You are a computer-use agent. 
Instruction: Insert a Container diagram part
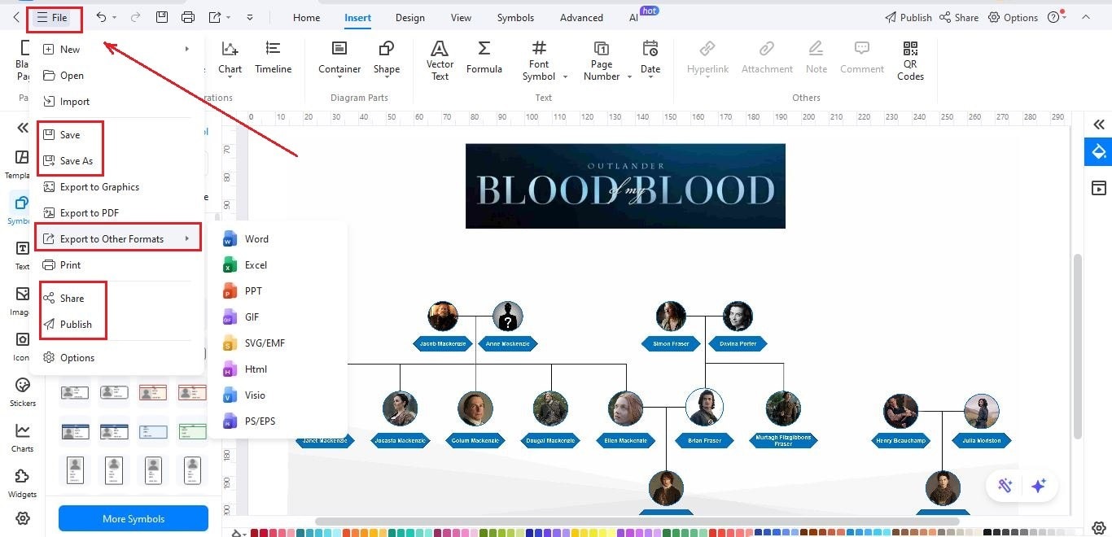pyautogui.click(x=339, y=57)
